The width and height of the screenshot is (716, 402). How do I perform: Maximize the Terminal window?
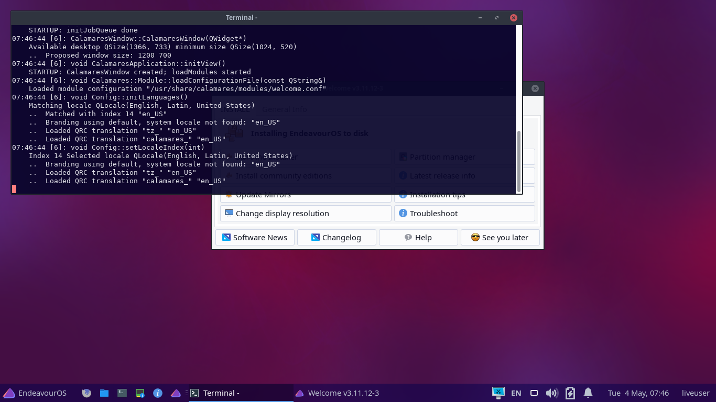tap(497, 17)
